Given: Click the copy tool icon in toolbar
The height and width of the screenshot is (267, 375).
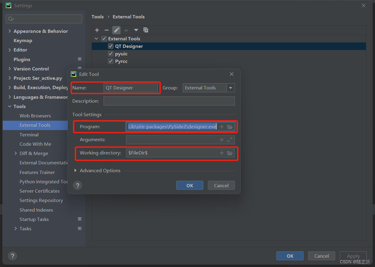Looking at the screenshot, I should [146, 30].
